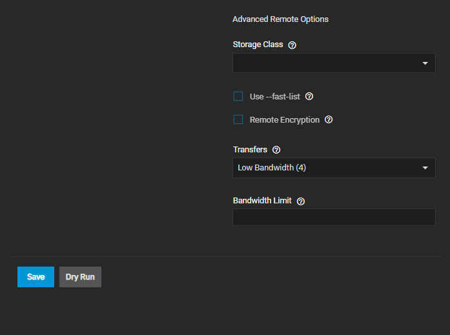Click the Use --fast-list label text
450x335 pixels.
275,97
